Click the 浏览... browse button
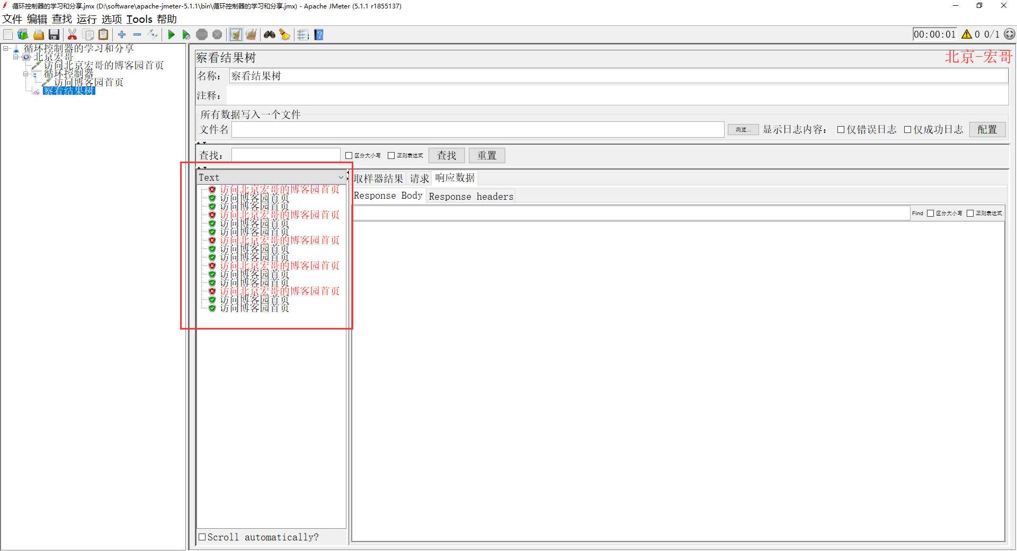1017x551 pixels. pos(743,130)
